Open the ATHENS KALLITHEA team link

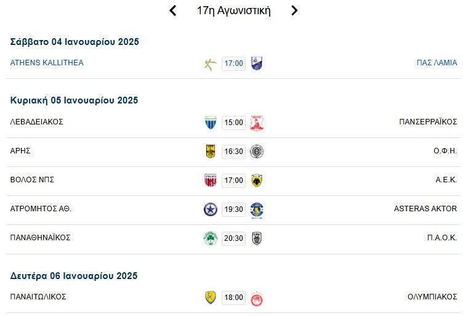[x=47, y=63]
